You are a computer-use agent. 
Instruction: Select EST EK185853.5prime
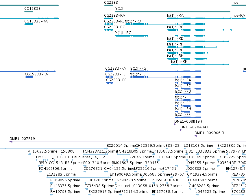pyautogui.click(x=167, y=151)
